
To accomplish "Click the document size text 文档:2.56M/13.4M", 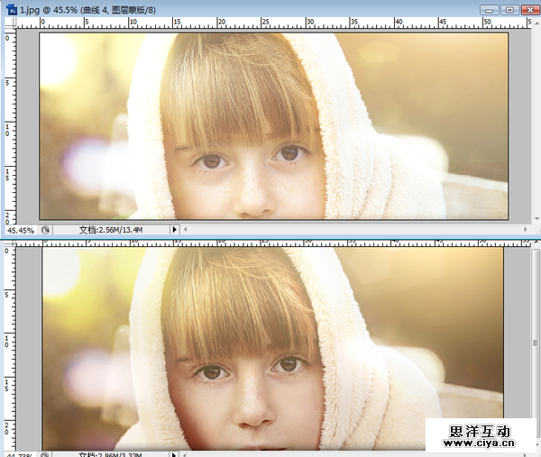I will point(111,230).
